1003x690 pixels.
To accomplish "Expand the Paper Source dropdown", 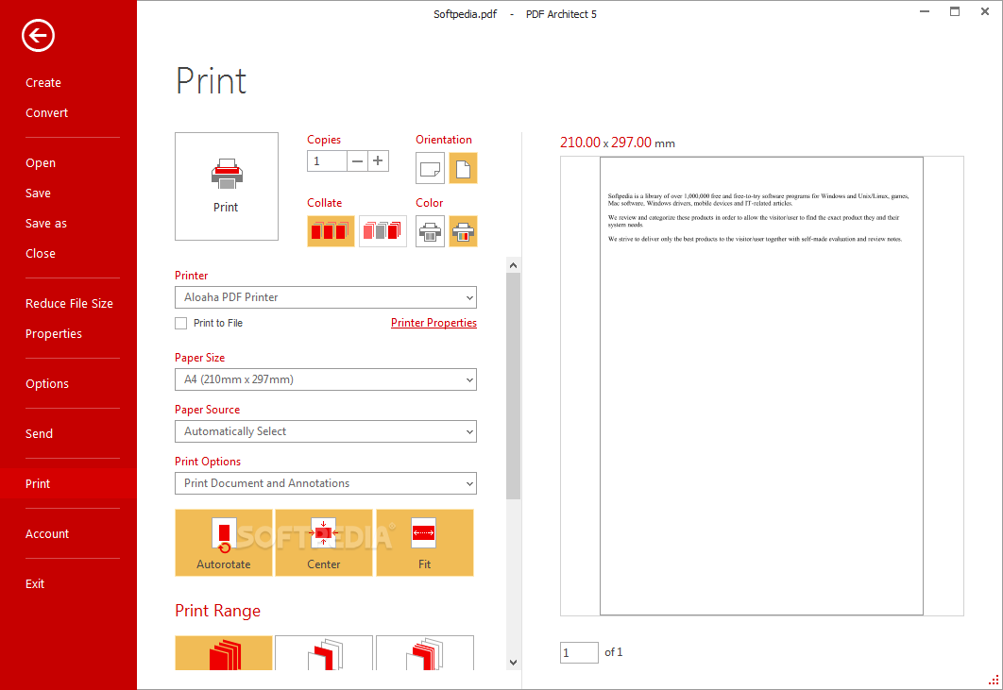I will (x=326, y=431).
